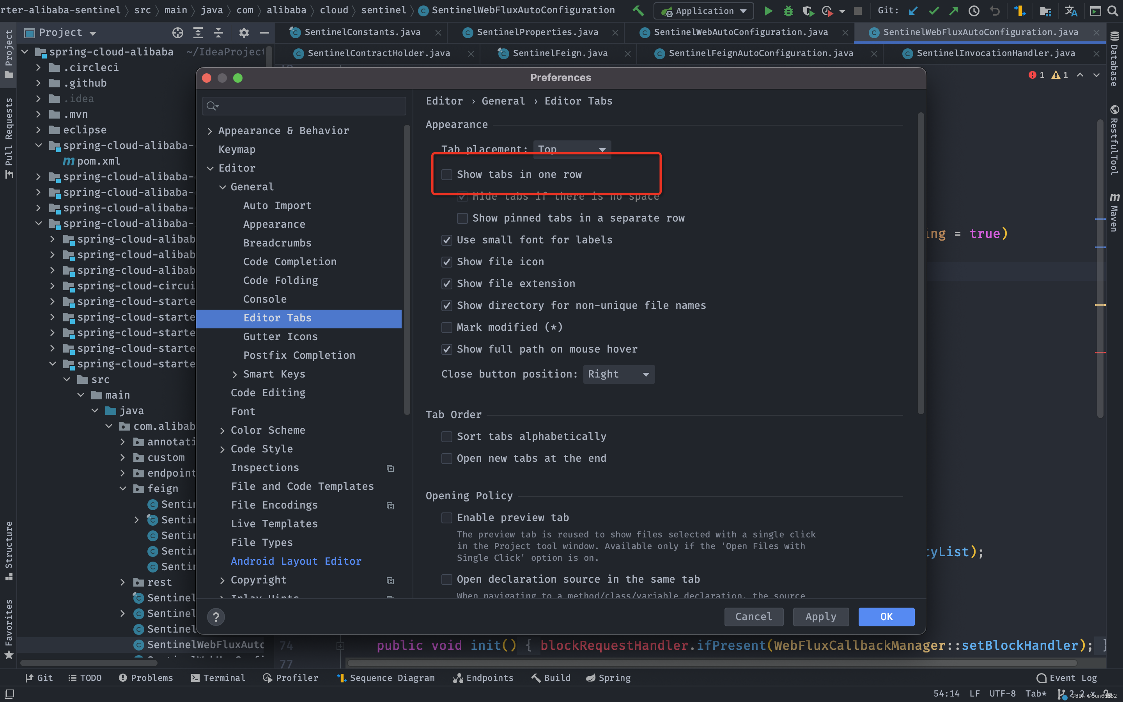Click the Rollback undo arrow icon
This screenshot has width=1123, height=702.
coord(994,11)
